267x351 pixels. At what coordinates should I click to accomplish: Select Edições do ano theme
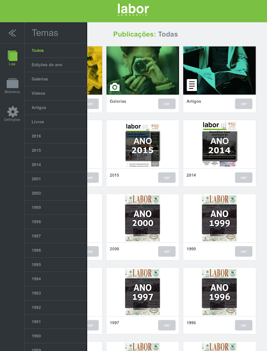click(x=56, y=65)
